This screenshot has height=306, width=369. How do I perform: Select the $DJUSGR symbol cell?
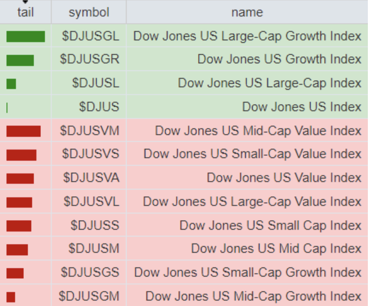[91, 60]
